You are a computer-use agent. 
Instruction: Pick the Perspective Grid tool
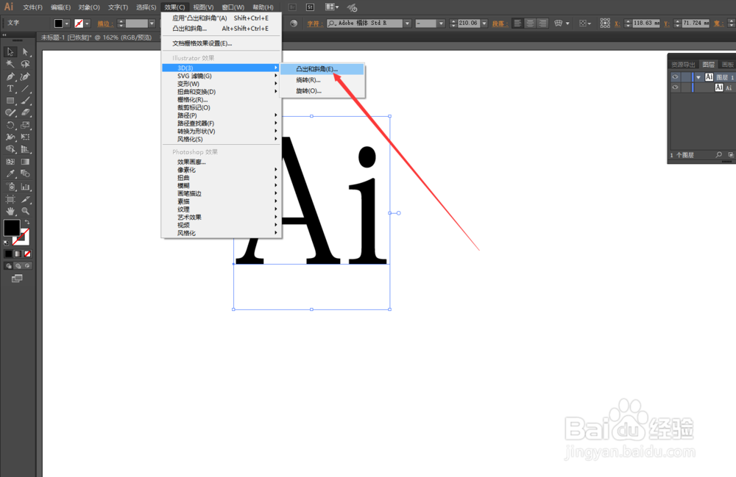pos(25,149)
